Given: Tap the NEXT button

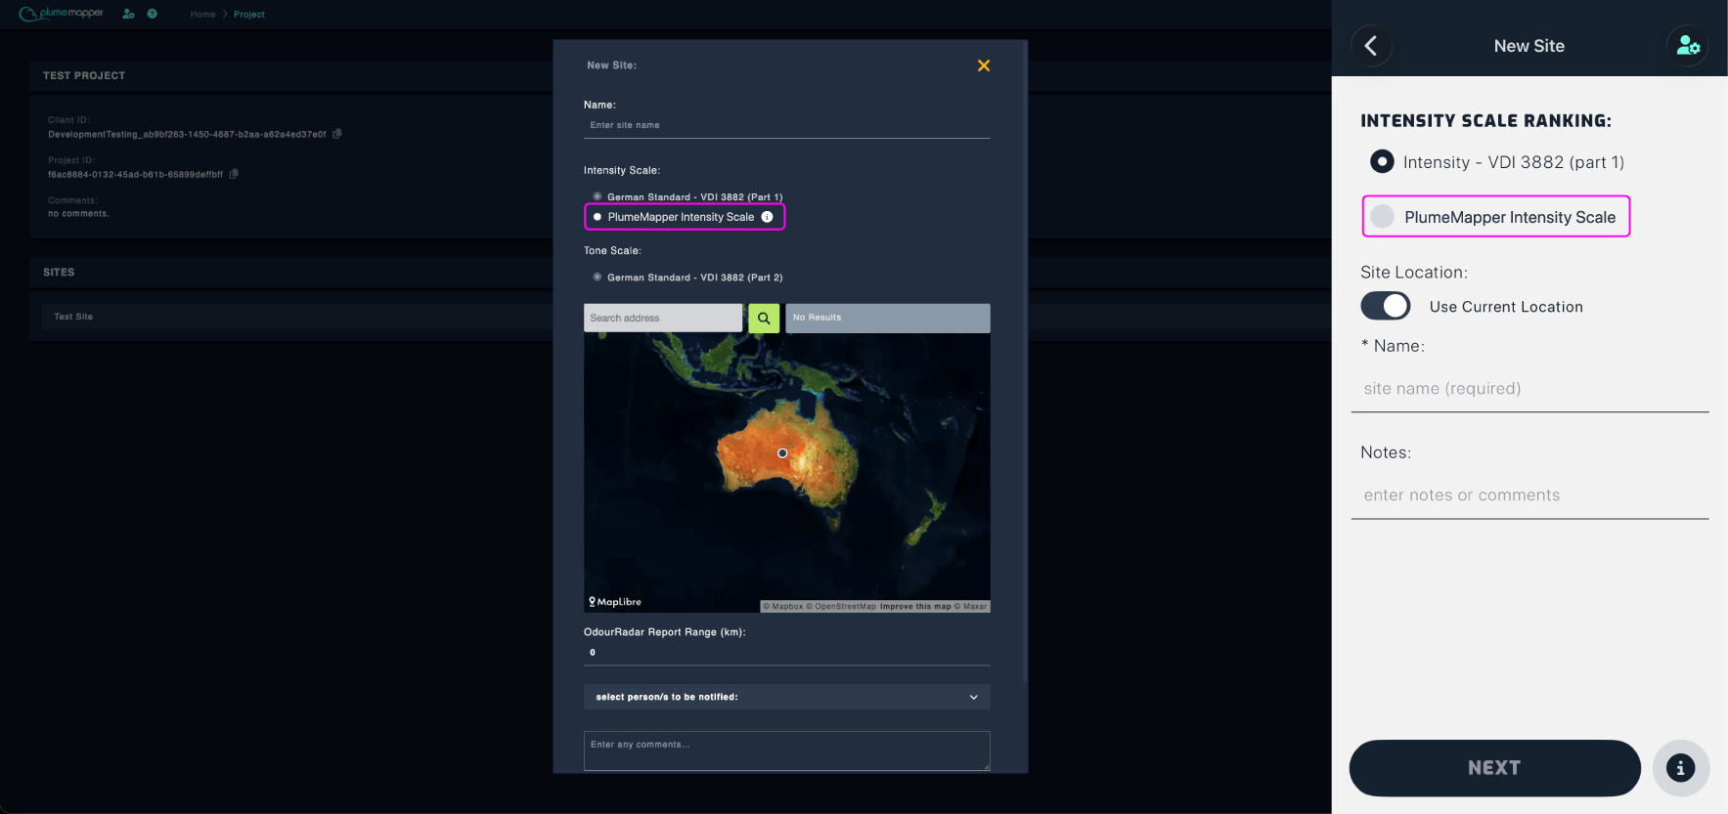Looking at the screenshot, I should point(1494,768).
